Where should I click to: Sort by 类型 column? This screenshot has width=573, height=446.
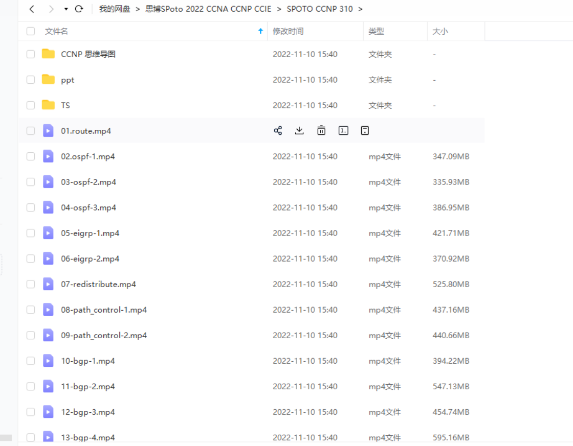coord(376,31)
